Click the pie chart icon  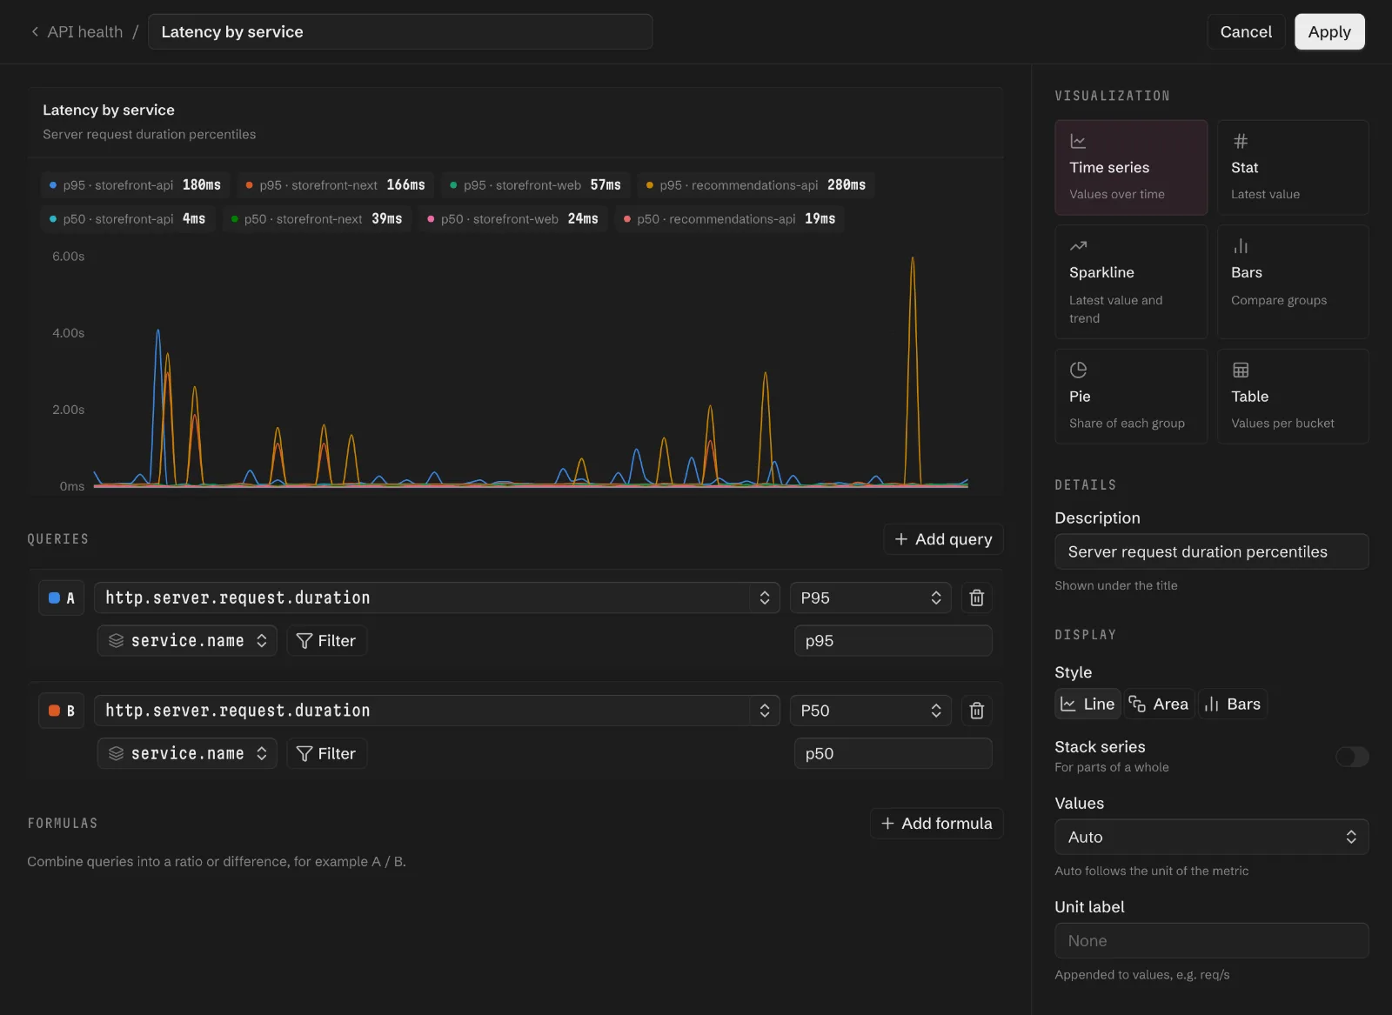pos(1078,370)
